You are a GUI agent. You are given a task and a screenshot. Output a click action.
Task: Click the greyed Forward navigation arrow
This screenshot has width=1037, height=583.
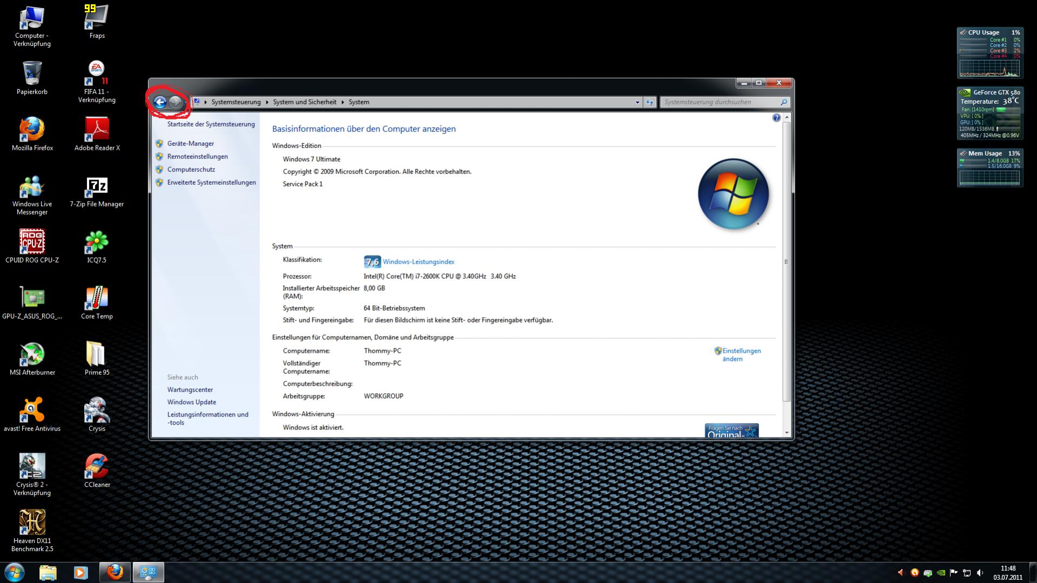tap(175, 102)
